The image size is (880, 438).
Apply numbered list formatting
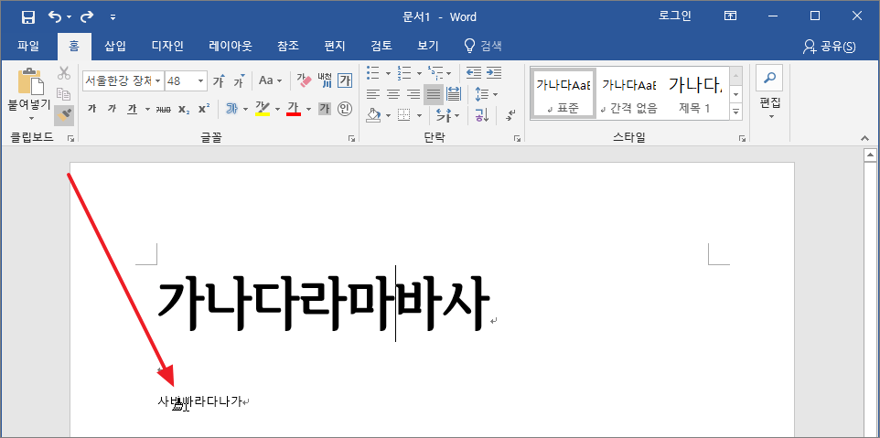pyautogui.click(x=404, y=73)
